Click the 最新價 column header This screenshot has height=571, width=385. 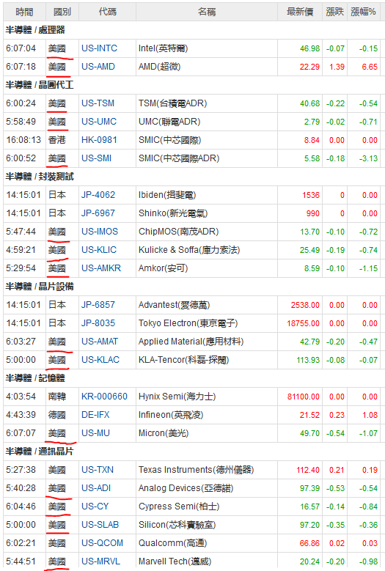[300, 12]
